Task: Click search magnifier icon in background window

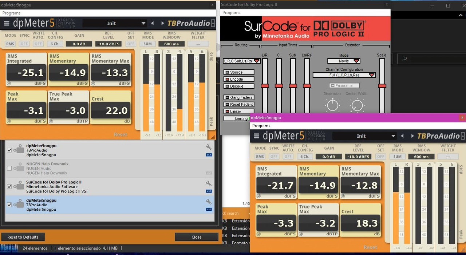Action: [404, 59]
